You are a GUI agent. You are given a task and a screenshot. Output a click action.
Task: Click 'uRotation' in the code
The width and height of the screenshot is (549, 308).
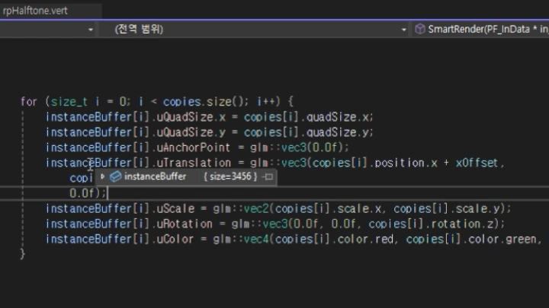pyautogui.click(x=185, y=224)
